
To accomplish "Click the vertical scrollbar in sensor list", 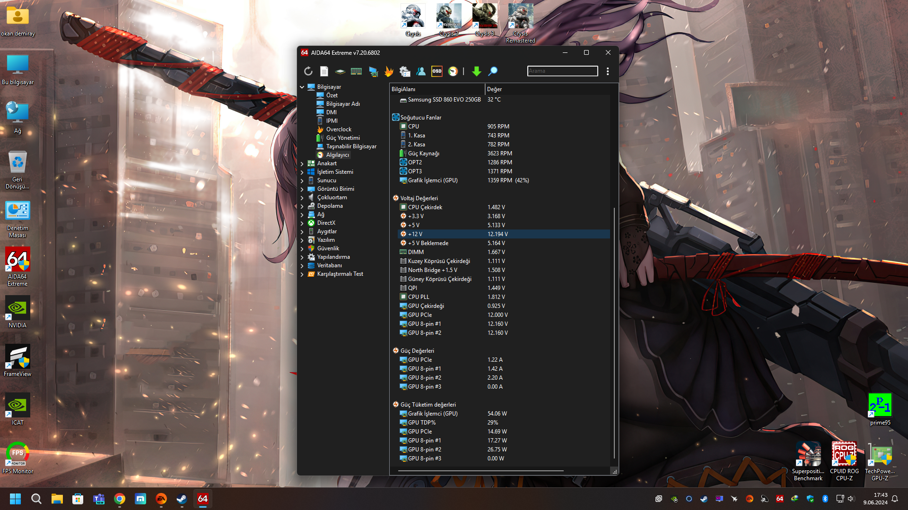I will click(614, 331).
